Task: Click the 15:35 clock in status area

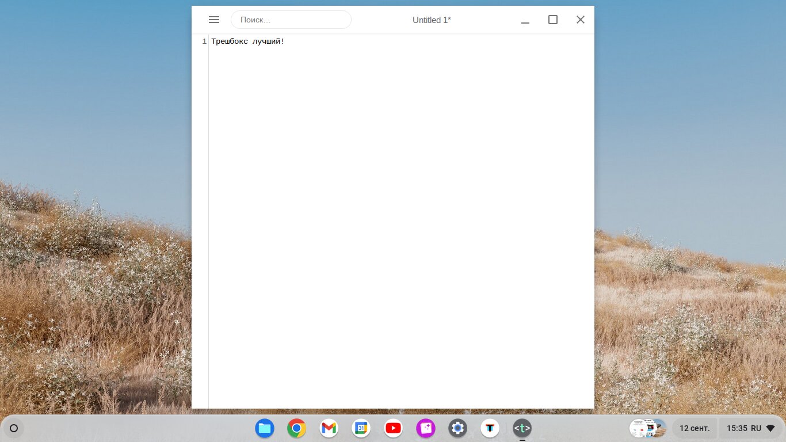Action: (737, 428)
